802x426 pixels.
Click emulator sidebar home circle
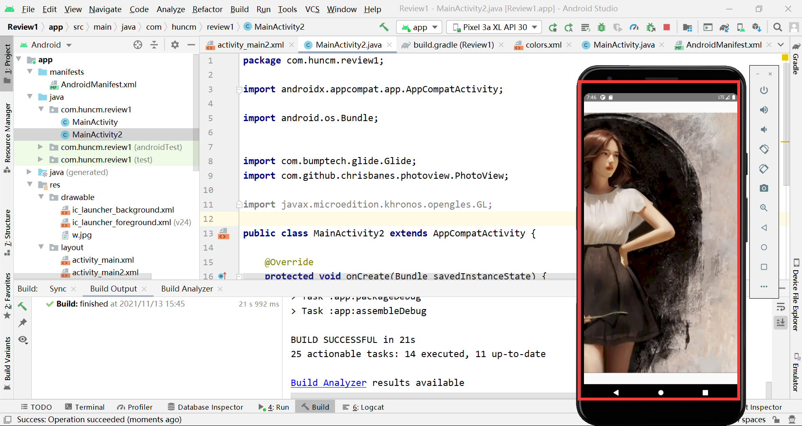764,247
